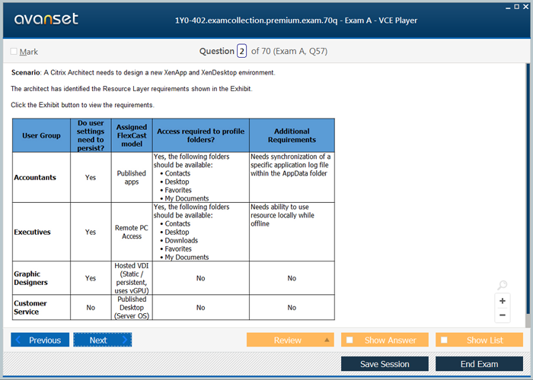Close the VCE Player window
Viewport: 533px width, 380px height.
525,6
